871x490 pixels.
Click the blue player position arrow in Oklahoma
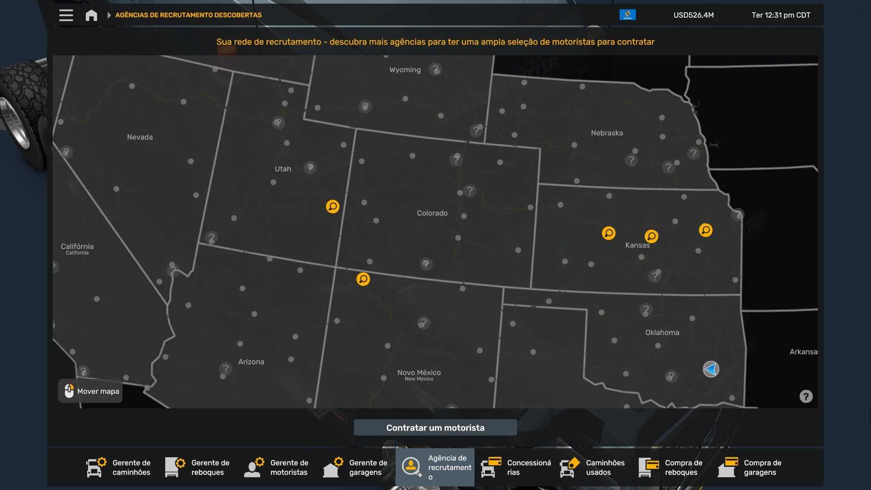coord(711,369)
